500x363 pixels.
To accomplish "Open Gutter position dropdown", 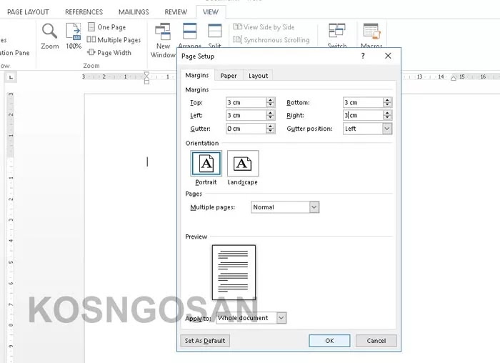I will point(387,129).
